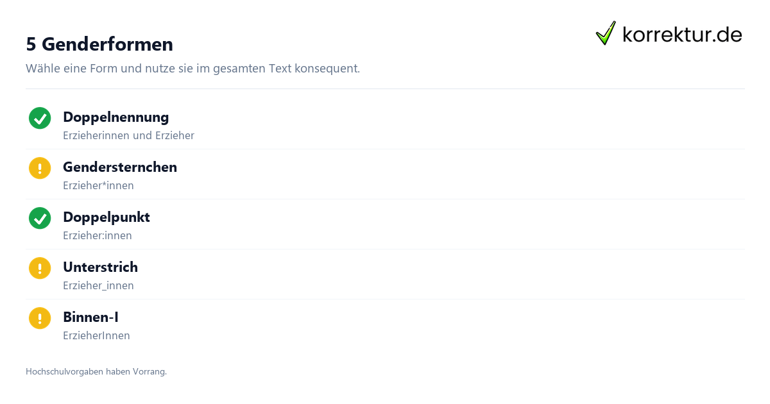Screen dimensions: 770x404
Task: Select the Unterstrich heading
Action: (100, 267)
